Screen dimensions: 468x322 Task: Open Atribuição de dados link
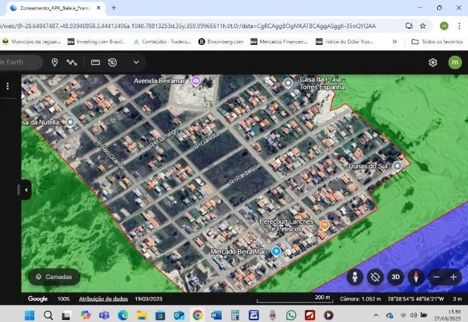click(103, 299)
